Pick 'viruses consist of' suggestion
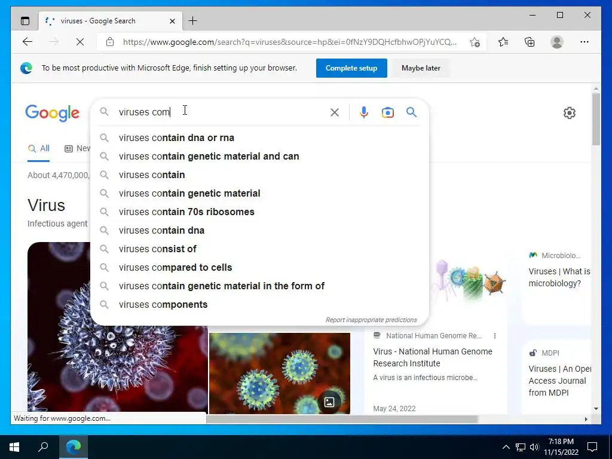612x459 pixels. (x=259, y=249)
